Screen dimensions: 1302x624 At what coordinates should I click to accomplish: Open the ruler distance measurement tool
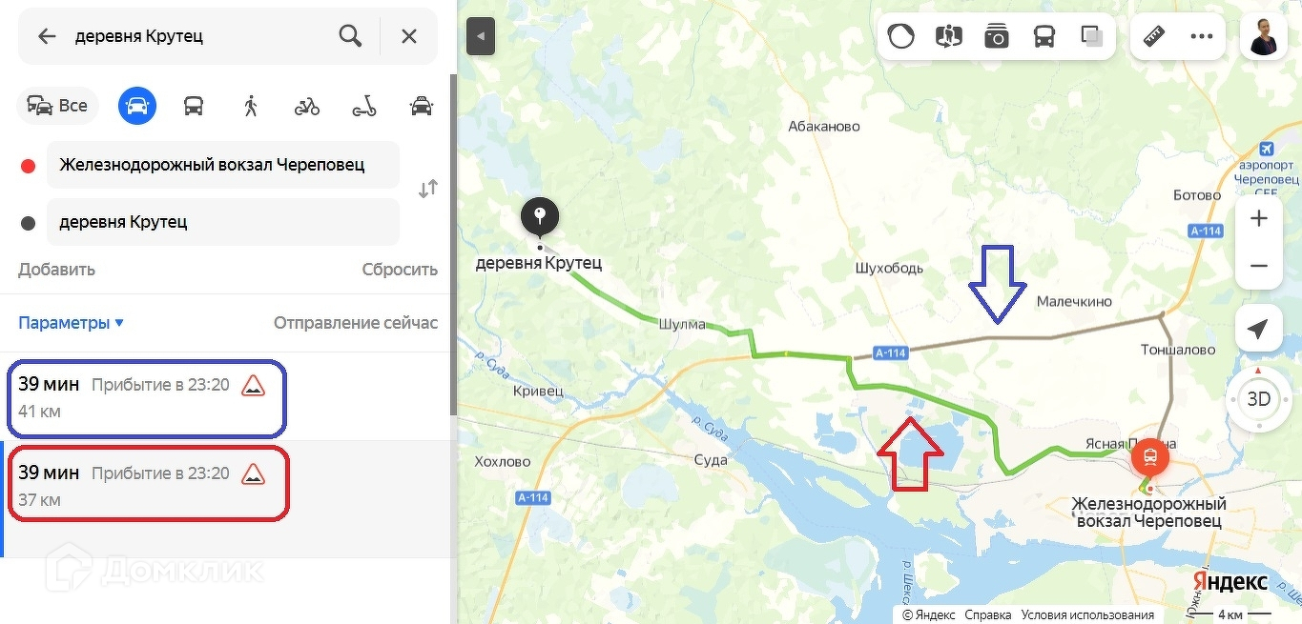tap(1154, 37)
